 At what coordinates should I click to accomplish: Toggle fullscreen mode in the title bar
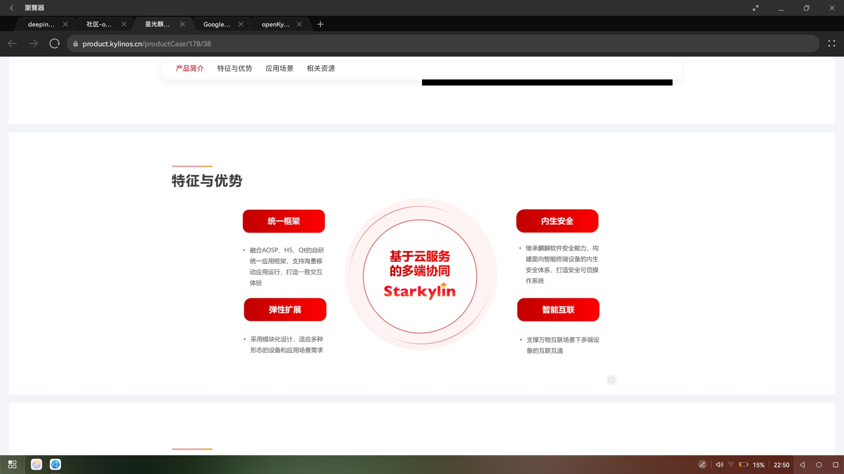coord(755,7)
